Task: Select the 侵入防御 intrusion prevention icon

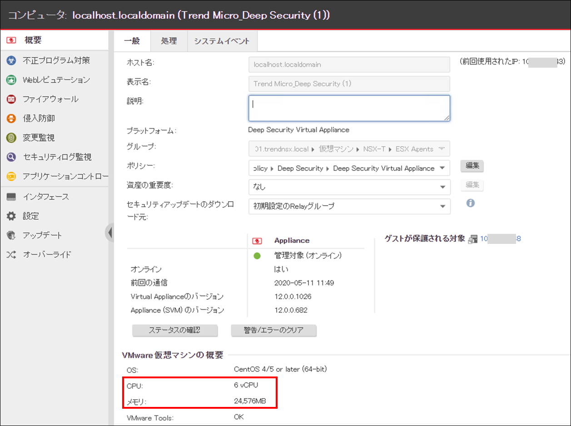Action: tap(11, 119)
